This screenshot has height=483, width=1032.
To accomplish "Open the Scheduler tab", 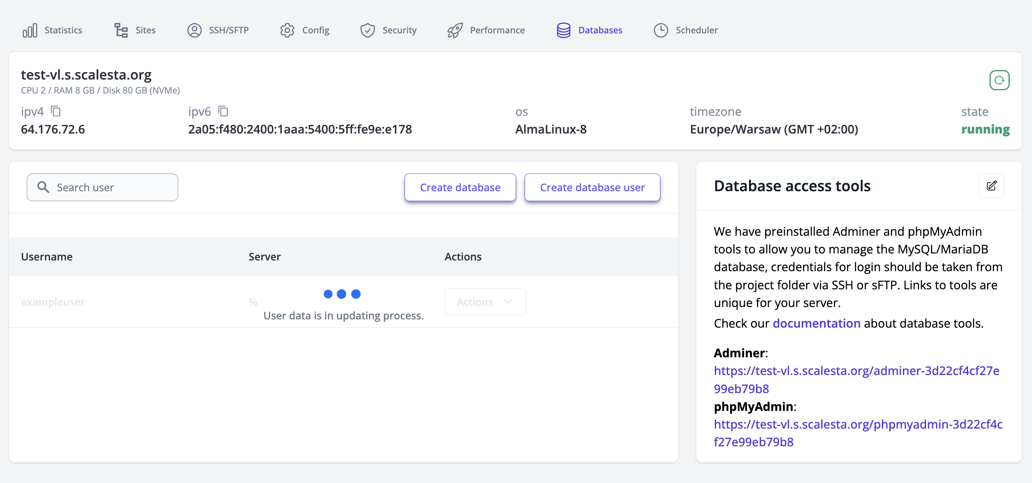I will pyautogui.click(x=696, y=30).
